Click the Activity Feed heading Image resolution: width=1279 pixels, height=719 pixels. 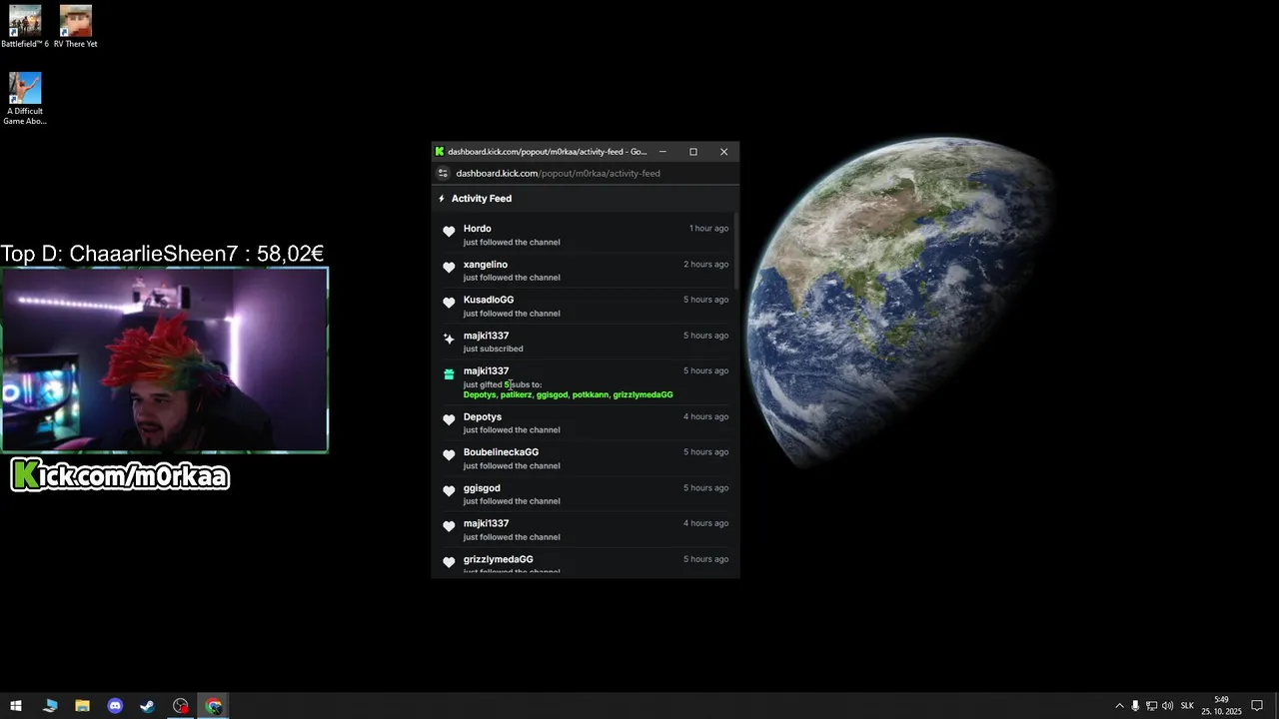tap(482, 199)
